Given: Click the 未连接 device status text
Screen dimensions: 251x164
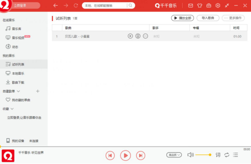Looking at the screenshot, I should point(34,141).
